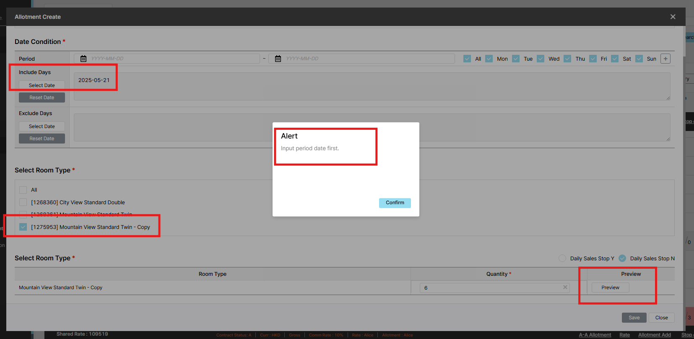Click Reset Date under Include Days
Viewport: 694px width, 339px height.
pos(42,98)
